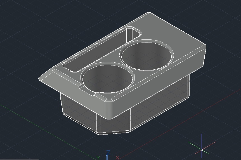Viewport: 241px width, 160px height.
Task: Click the crosshair cursor pickbox square
Action: coord(202,150)
